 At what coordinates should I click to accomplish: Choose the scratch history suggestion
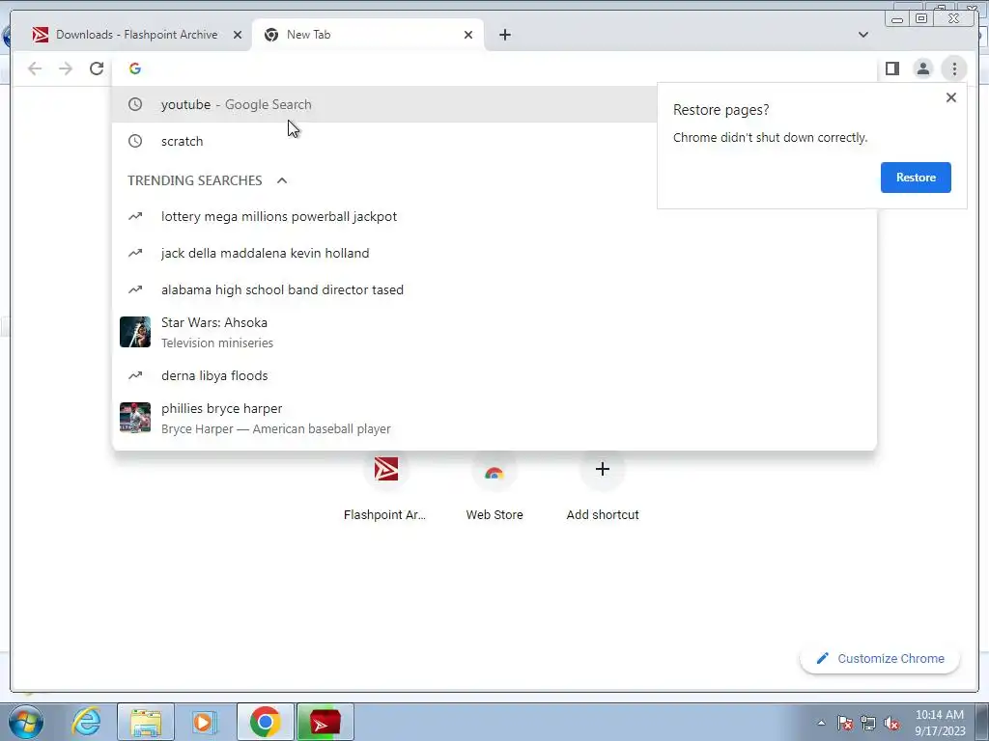coord(383,141)
